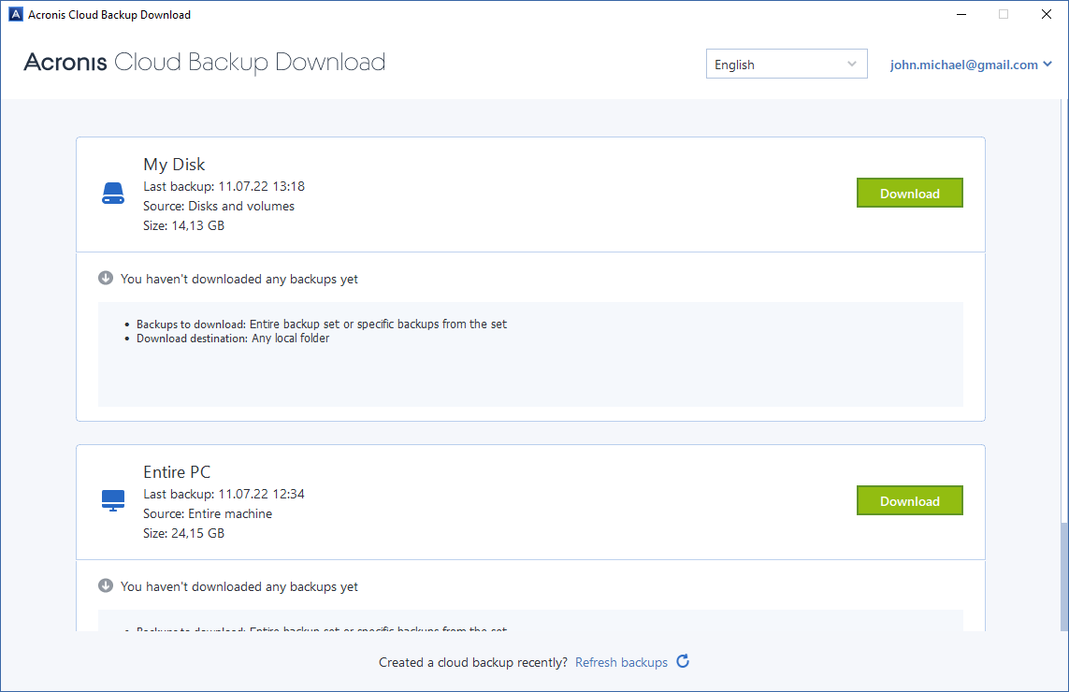Minimize the Acronis Cloud Backup Download window
Screen dimensions: 1069x692
(x=961, y=14)
